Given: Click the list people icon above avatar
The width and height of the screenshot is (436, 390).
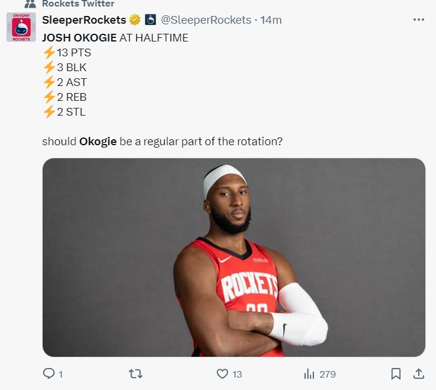Looking at the screenshot, I should pyautogui.click(x=30, y=4).
